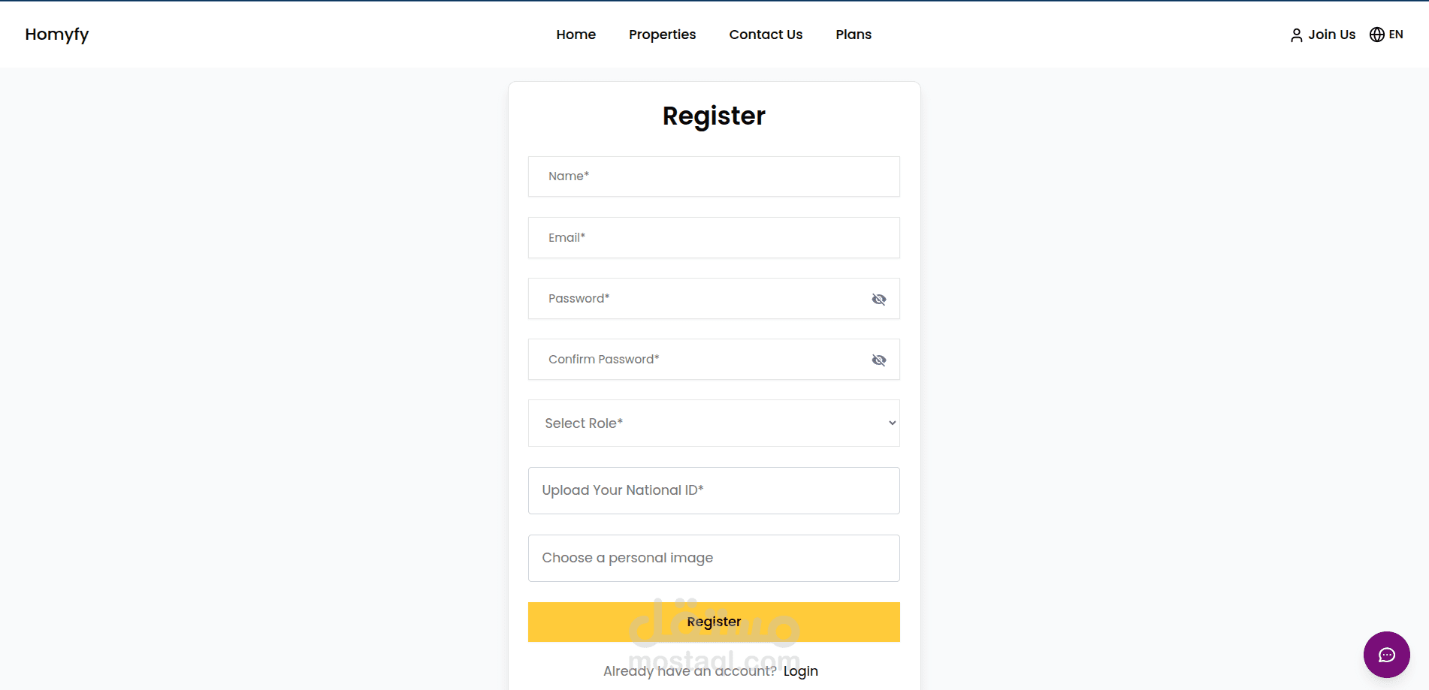Go to the Home menu item
1429x690 pixels.
pyautogui.click(x=576, y=35)
